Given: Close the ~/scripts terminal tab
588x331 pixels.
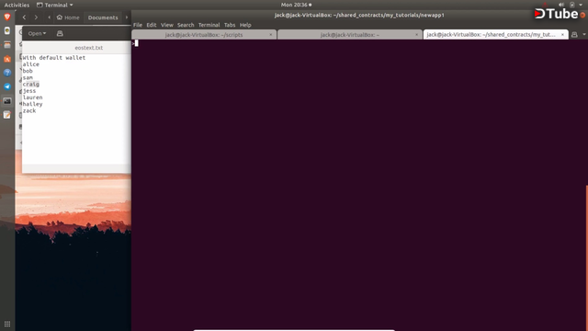Looking at the screenshot, I should tap(271, 35).
